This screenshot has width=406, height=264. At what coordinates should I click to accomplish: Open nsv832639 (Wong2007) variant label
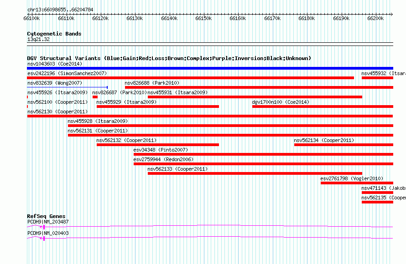tap(55, 83)
